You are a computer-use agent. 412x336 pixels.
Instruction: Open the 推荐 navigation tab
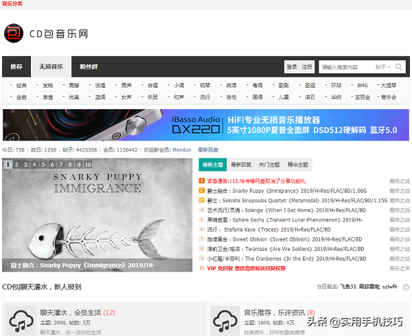(x=16, y=67)
